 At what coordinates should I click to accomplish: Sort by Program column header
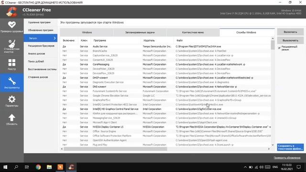pos(116,40)
